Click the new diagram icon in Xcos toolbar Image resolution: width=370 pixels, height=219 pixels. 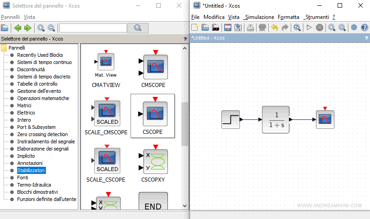coord(194,27)
